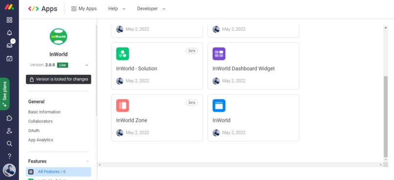Open the InWorld Zone feature card

[x=157, y=118]
